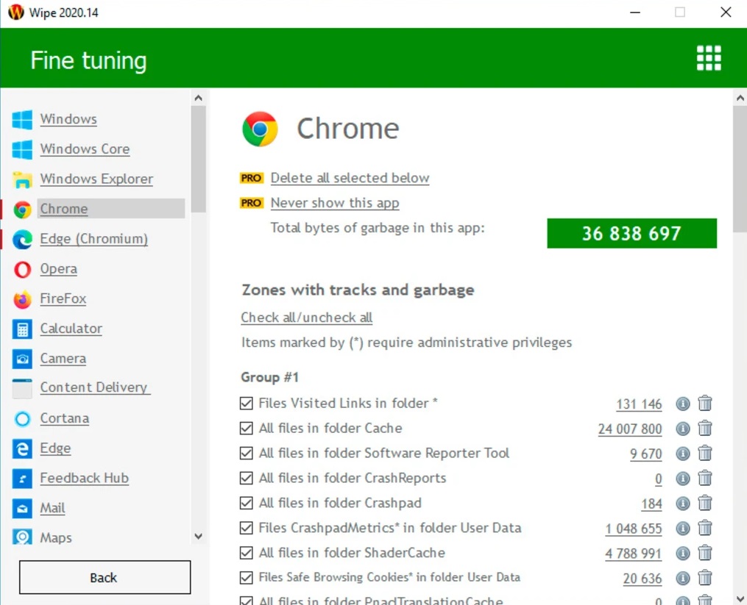The image size is (747, 605).
Task: Select Edge (Chromium) in the app list
Action: (x=93, y=239)
